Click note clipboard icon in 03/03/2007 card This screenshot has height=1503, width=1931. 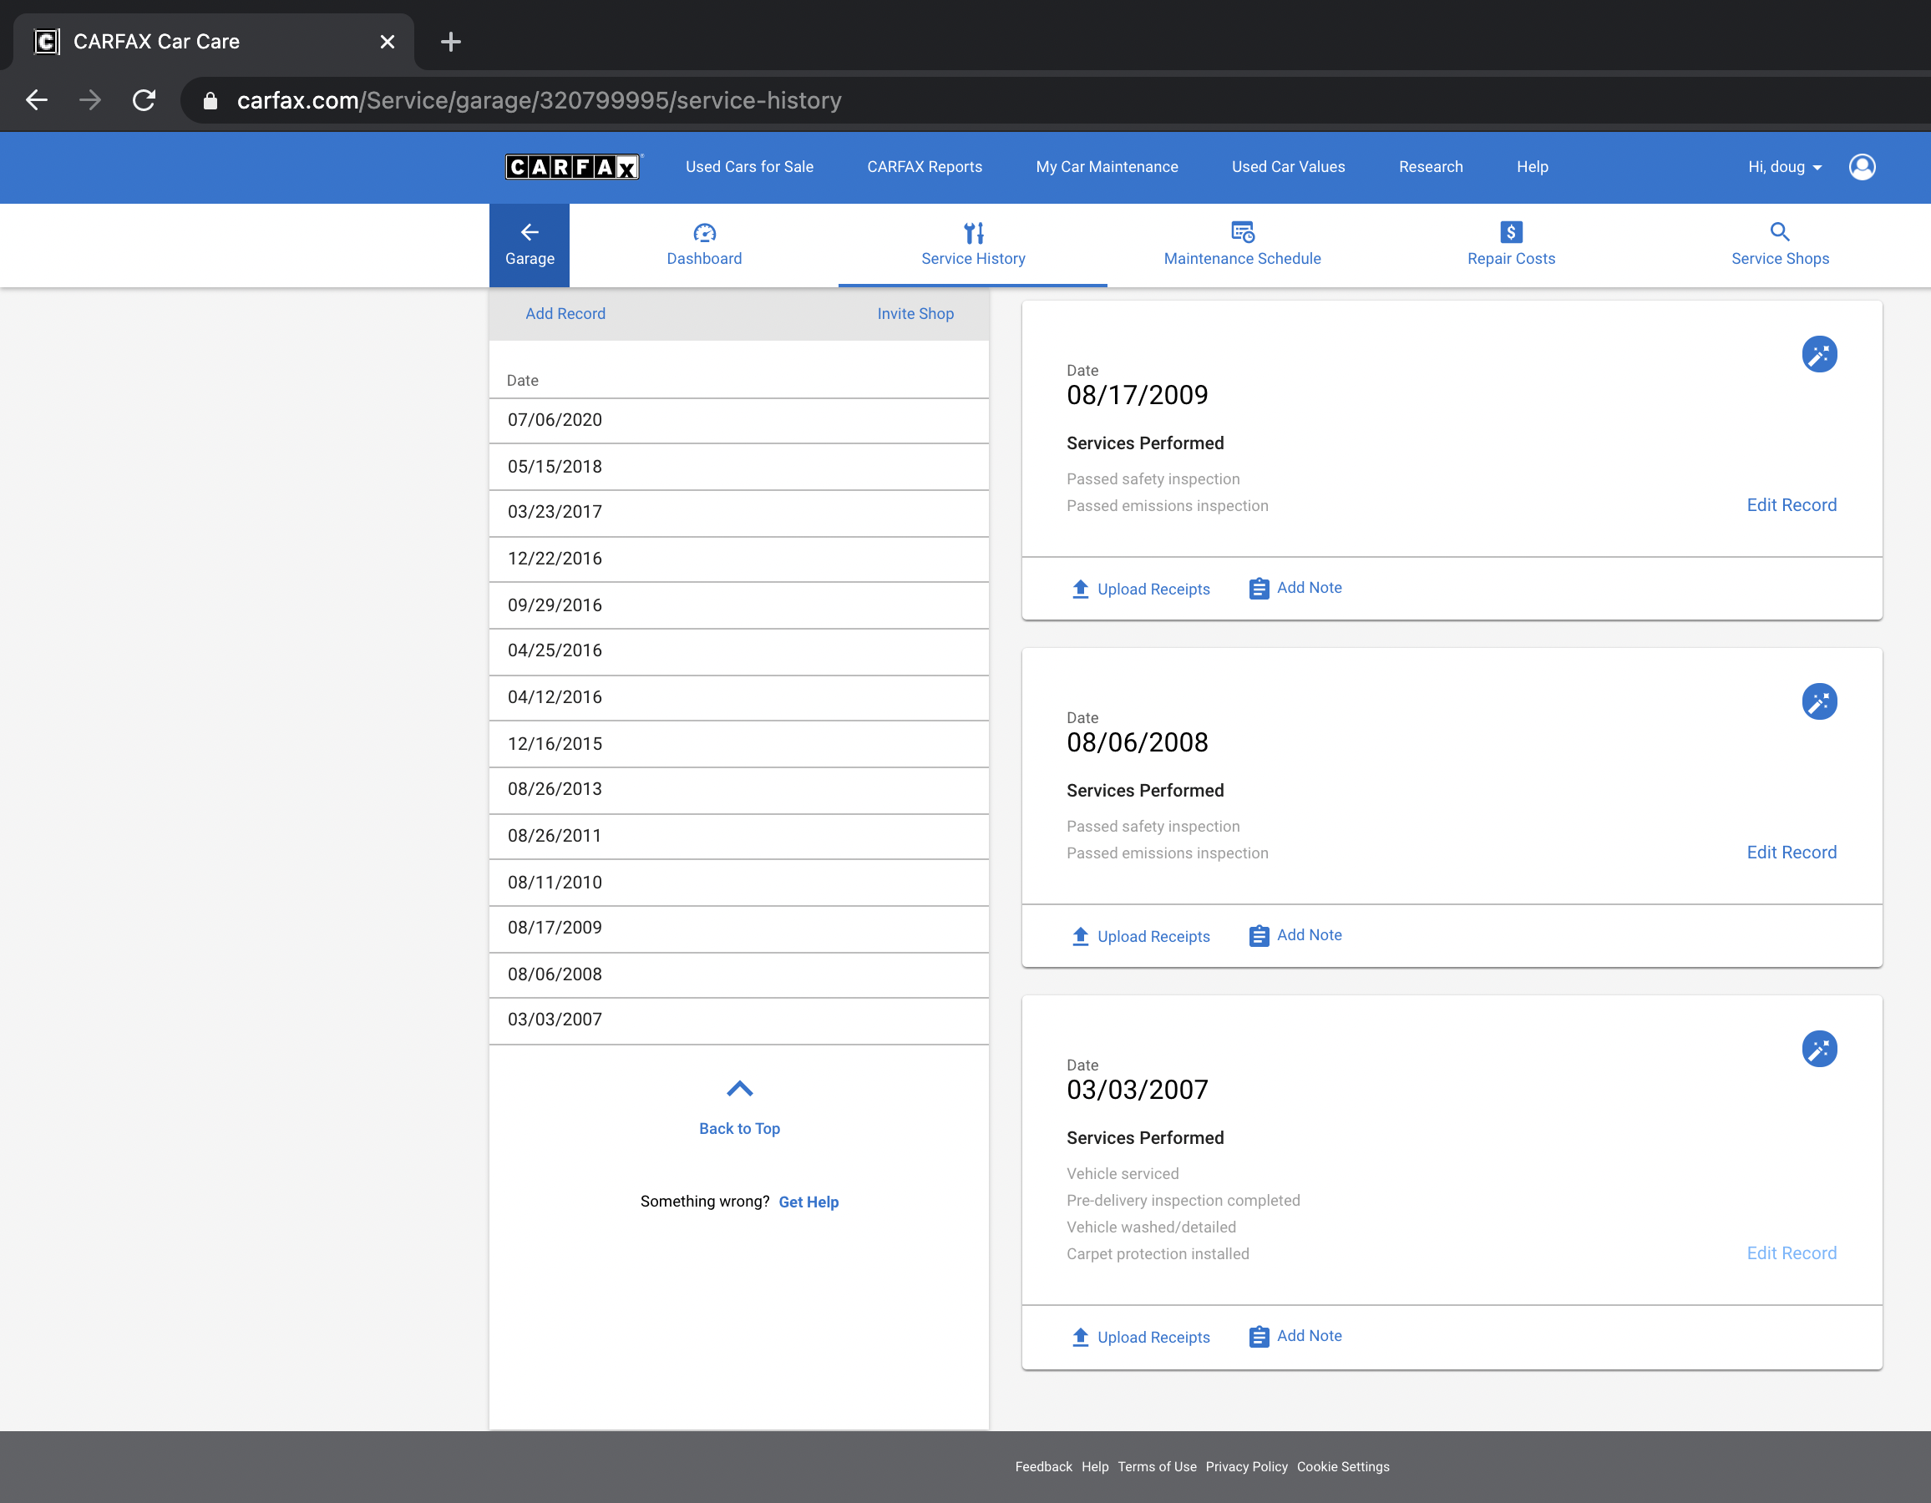coord(1259,1337)
